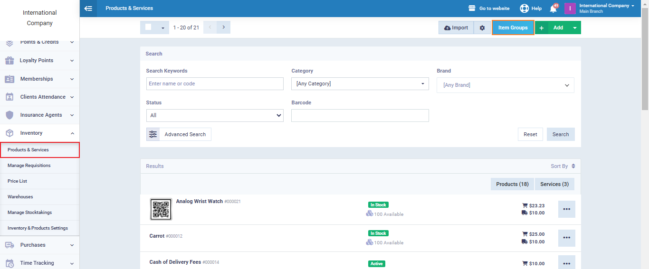Click the Help lifebuoy icon
The image size is (649, 269).
tap(524, 9)
